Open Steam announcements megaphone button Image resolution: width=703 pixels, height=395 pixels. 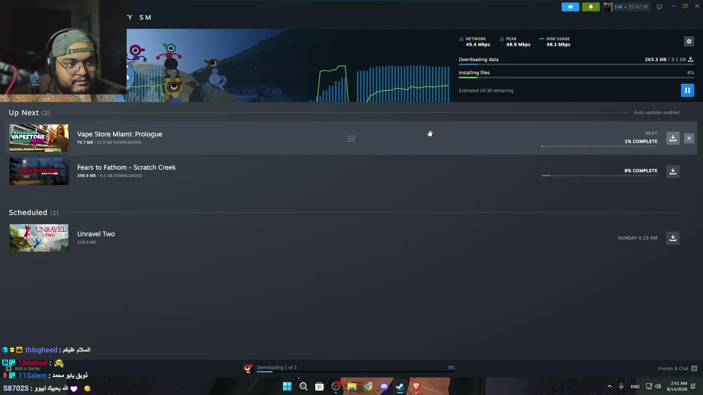tap(570, 7)
